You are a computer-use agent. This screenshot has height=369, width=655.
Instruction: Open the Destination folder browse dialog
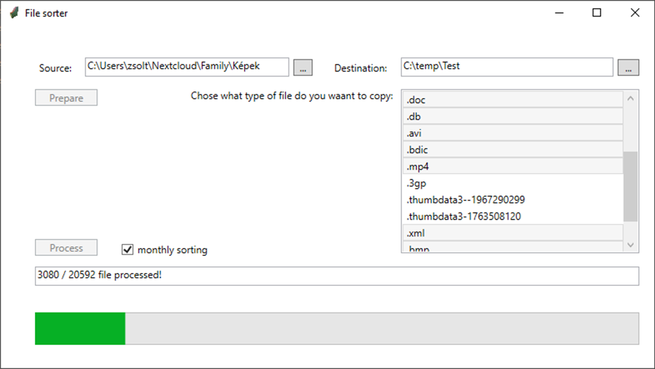click(x=628, y=67)
